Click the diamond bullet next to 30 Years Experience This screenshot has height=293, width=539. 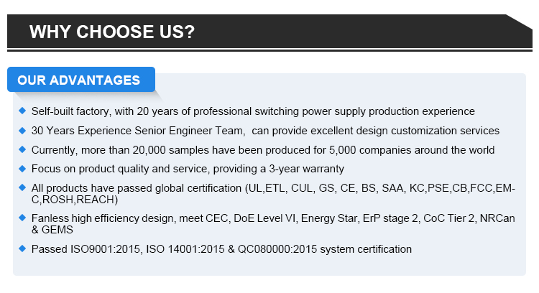click(x=22, y=130)
